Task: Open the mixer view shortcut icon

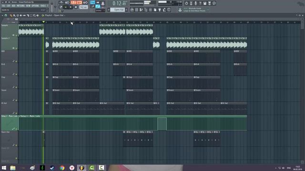Action: click(x=151, y=9)
